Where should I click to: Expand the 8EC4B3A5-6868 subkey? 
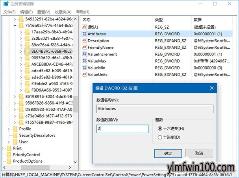click(x=21, y=51)
